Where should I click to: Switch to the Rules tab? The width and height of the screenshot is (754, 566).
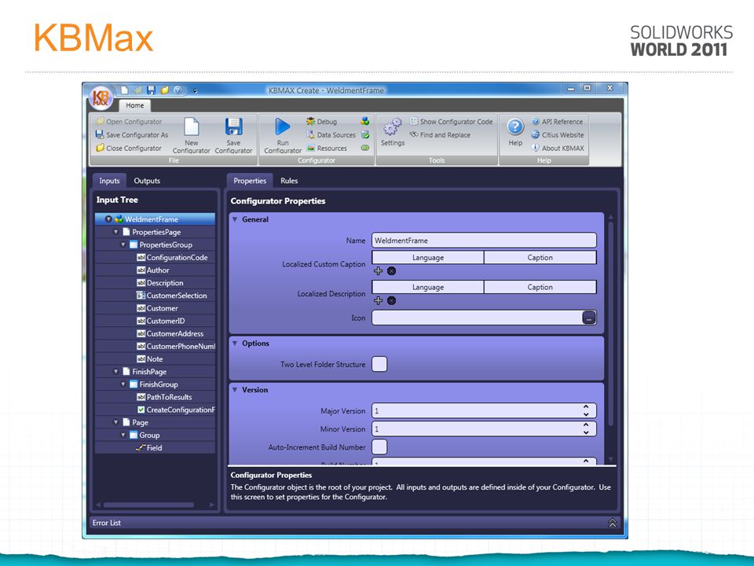[x=289, y=181]
